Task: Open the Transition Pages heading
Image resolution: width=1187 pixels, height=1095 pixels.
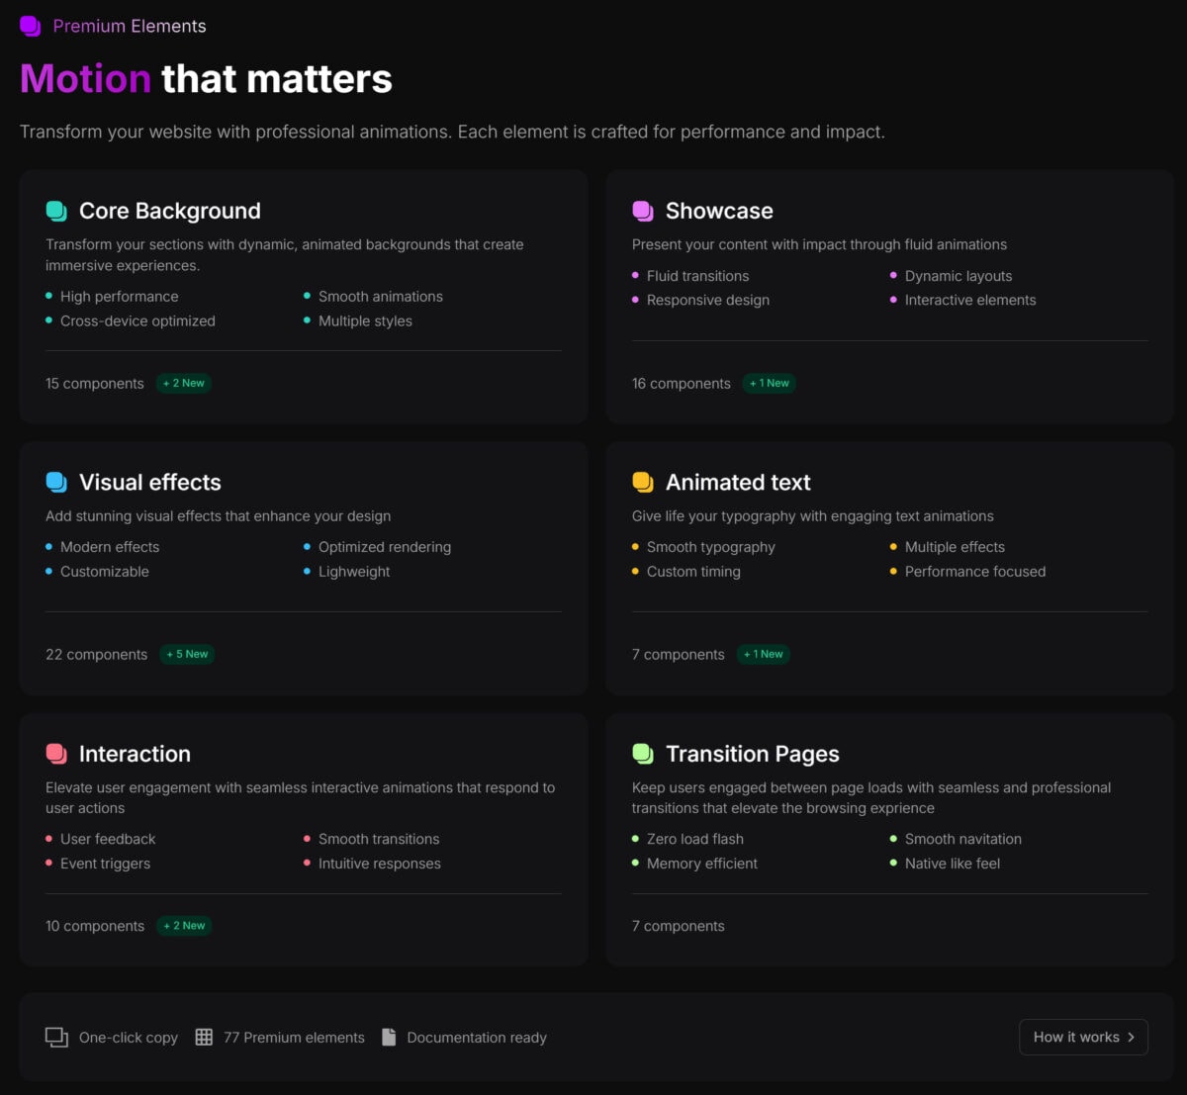Action: (x=752, y=754)
